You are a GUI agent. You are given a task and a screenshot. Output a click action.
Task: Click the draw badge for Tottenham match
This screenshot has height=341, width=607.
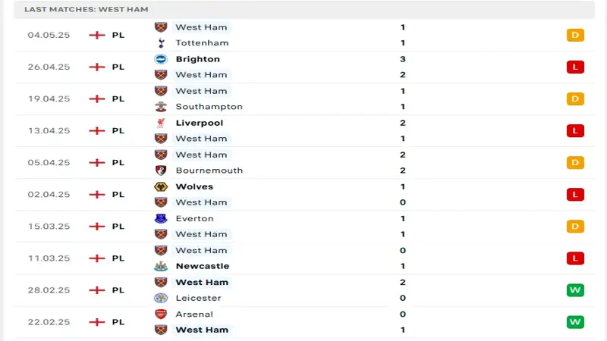pos(575,35)
